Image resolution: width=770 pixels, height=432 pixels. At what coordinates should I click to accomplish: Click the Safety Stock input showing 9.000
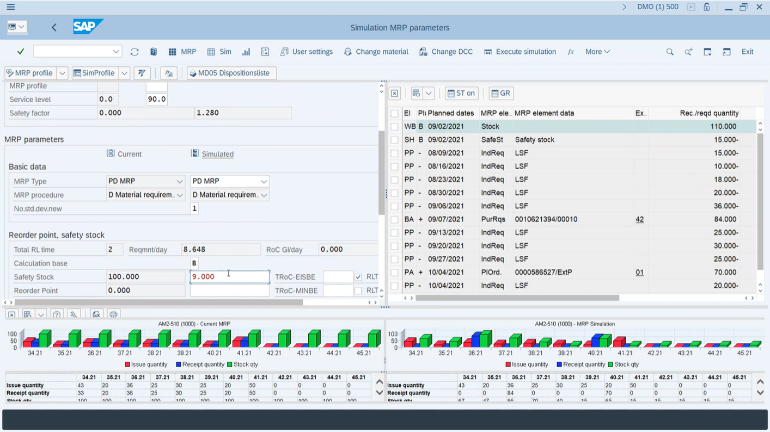coord(229,276)
